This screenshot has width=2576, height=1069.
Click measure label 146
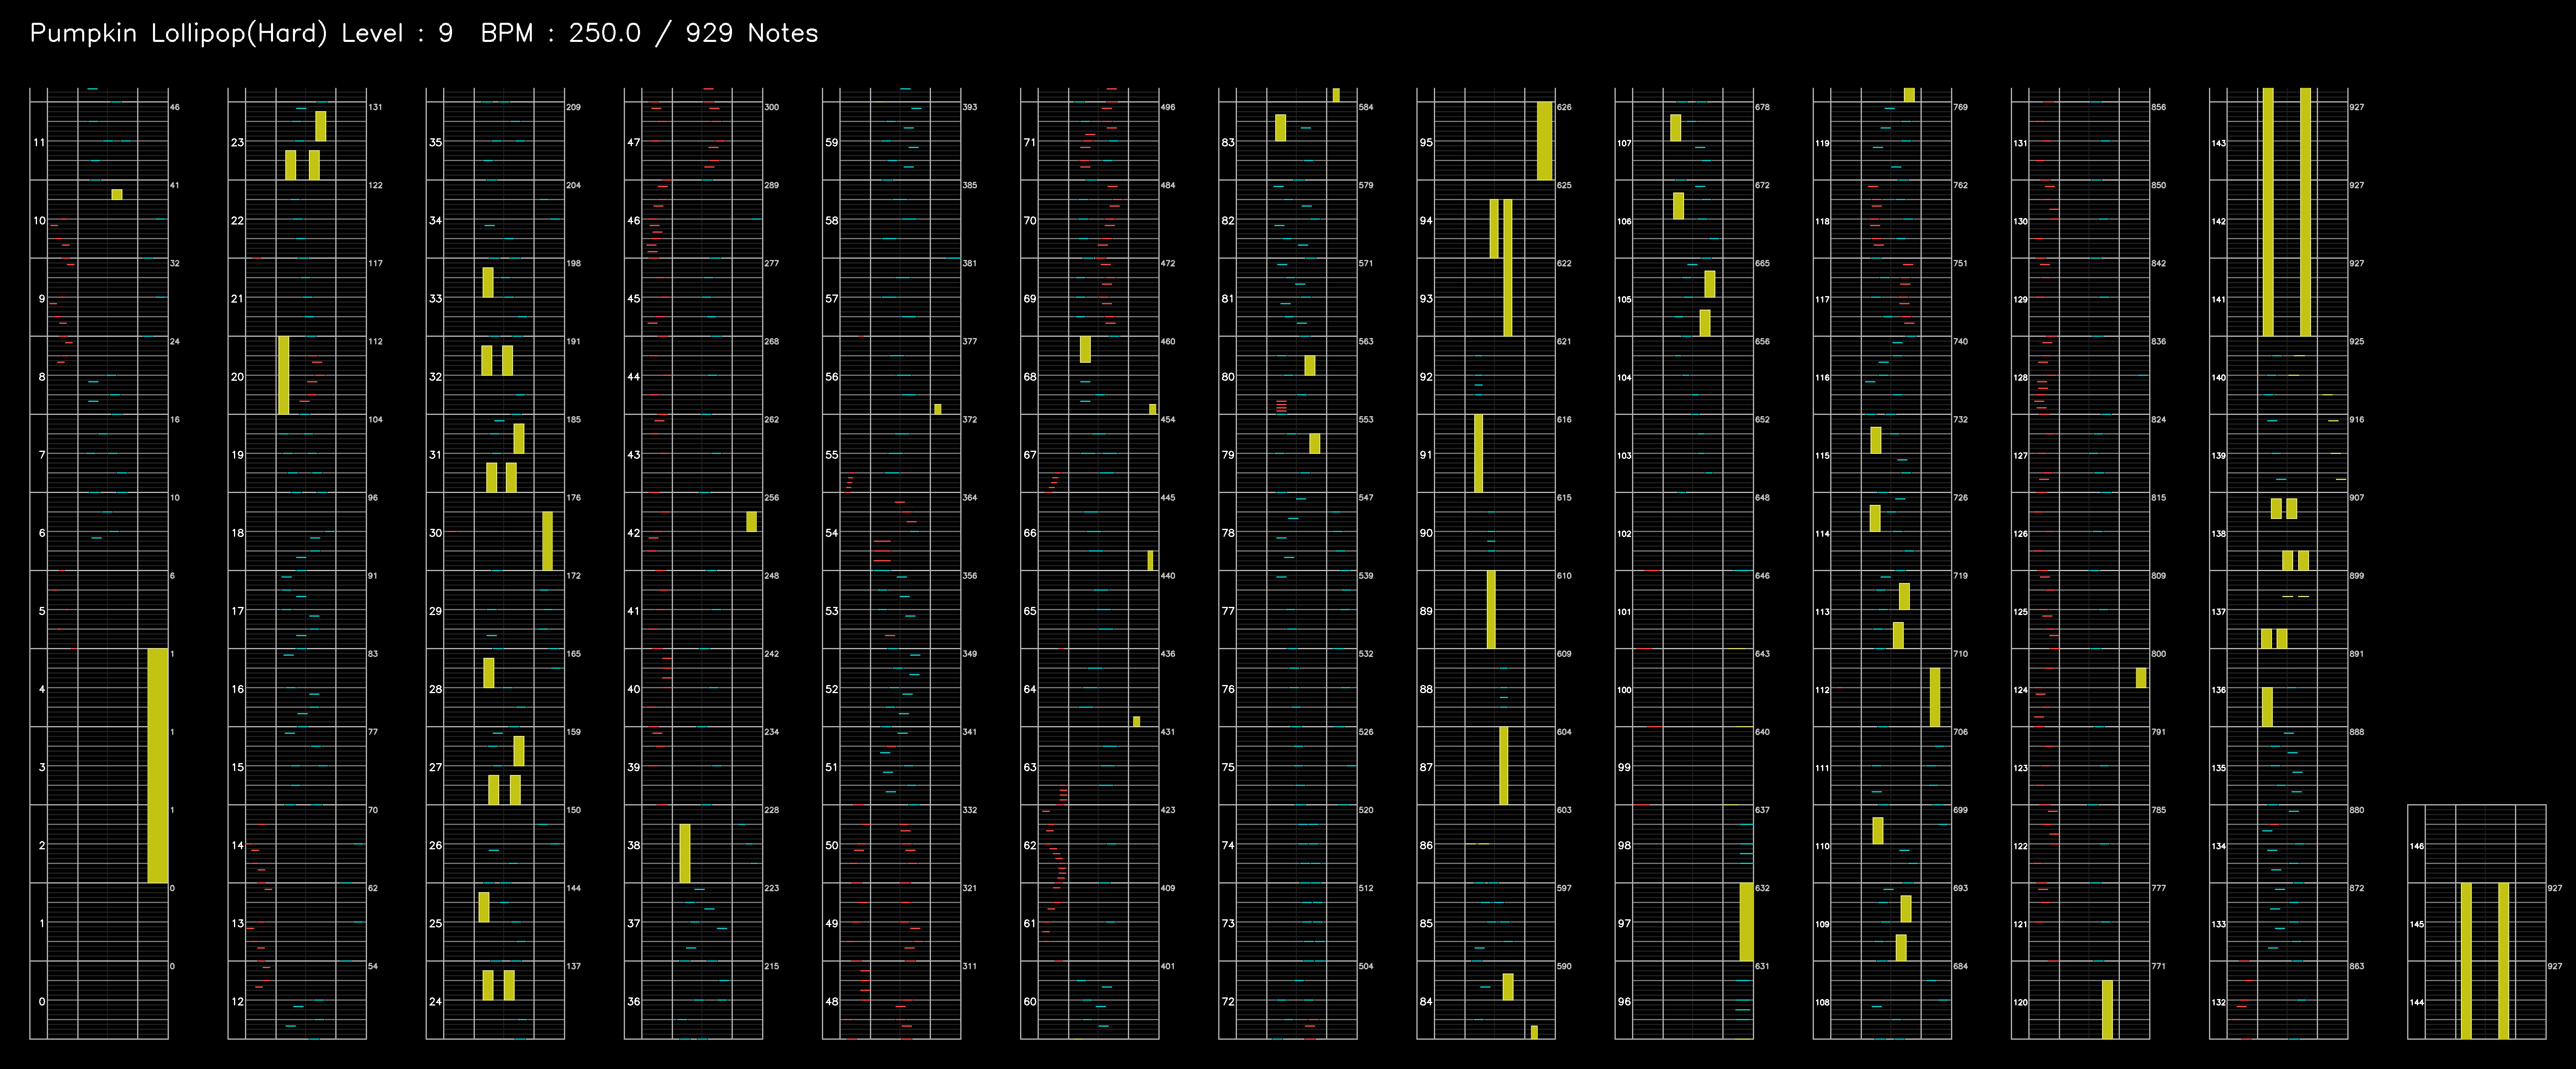tap(2416, 846)
